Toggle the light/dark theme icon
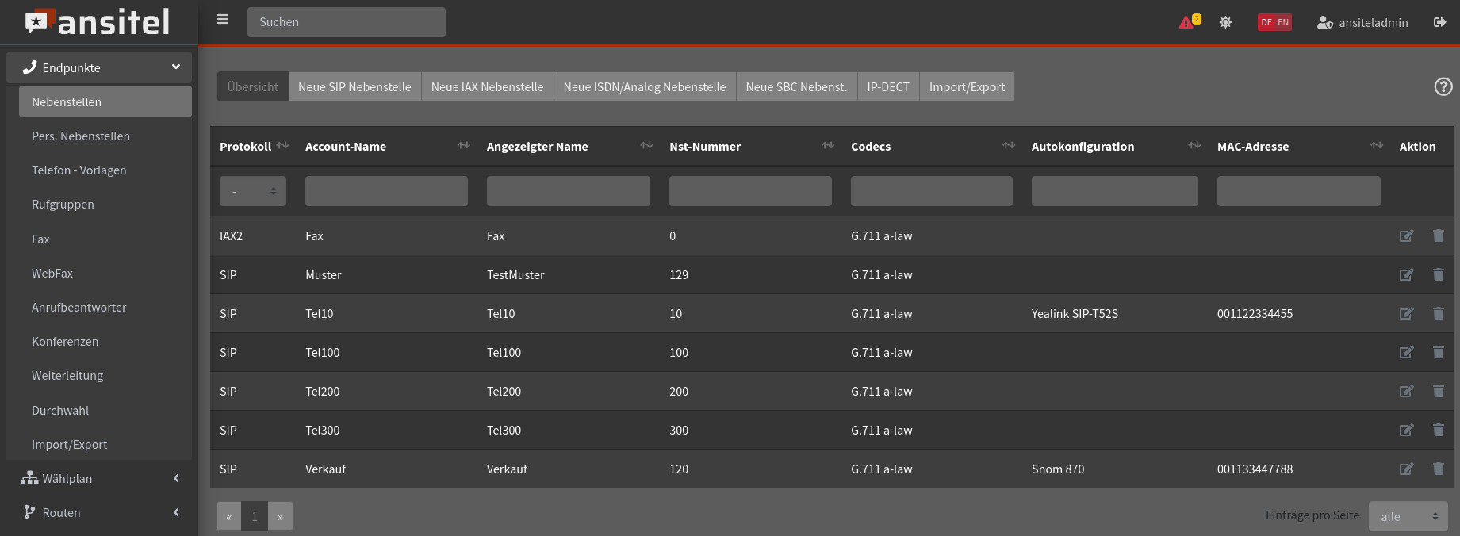 pos(1225,22)
